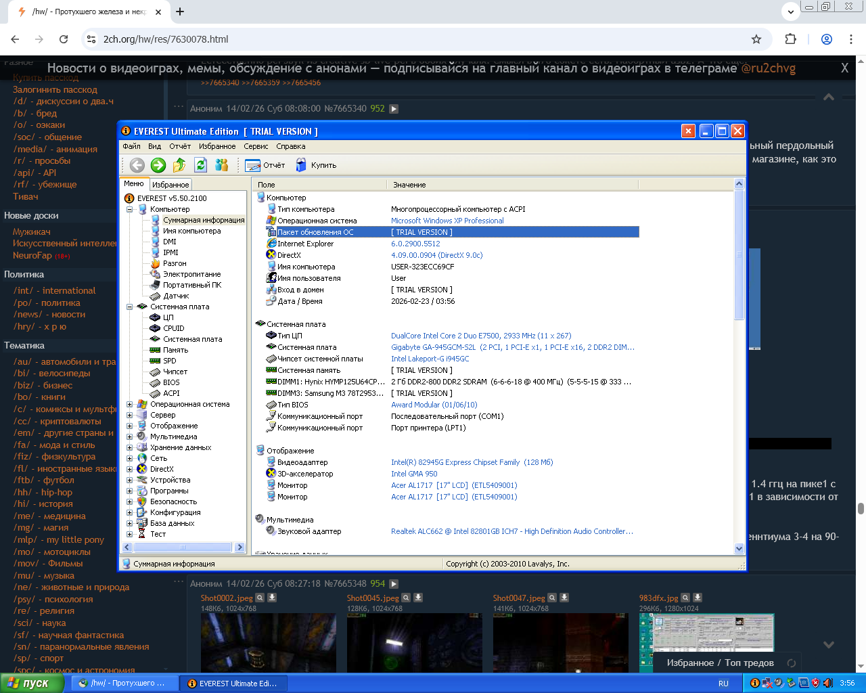Open the Intel Lakeport-G i945GC chipset link
The height and width of the screenshot is (693, 866).
(x=430, y=359)
